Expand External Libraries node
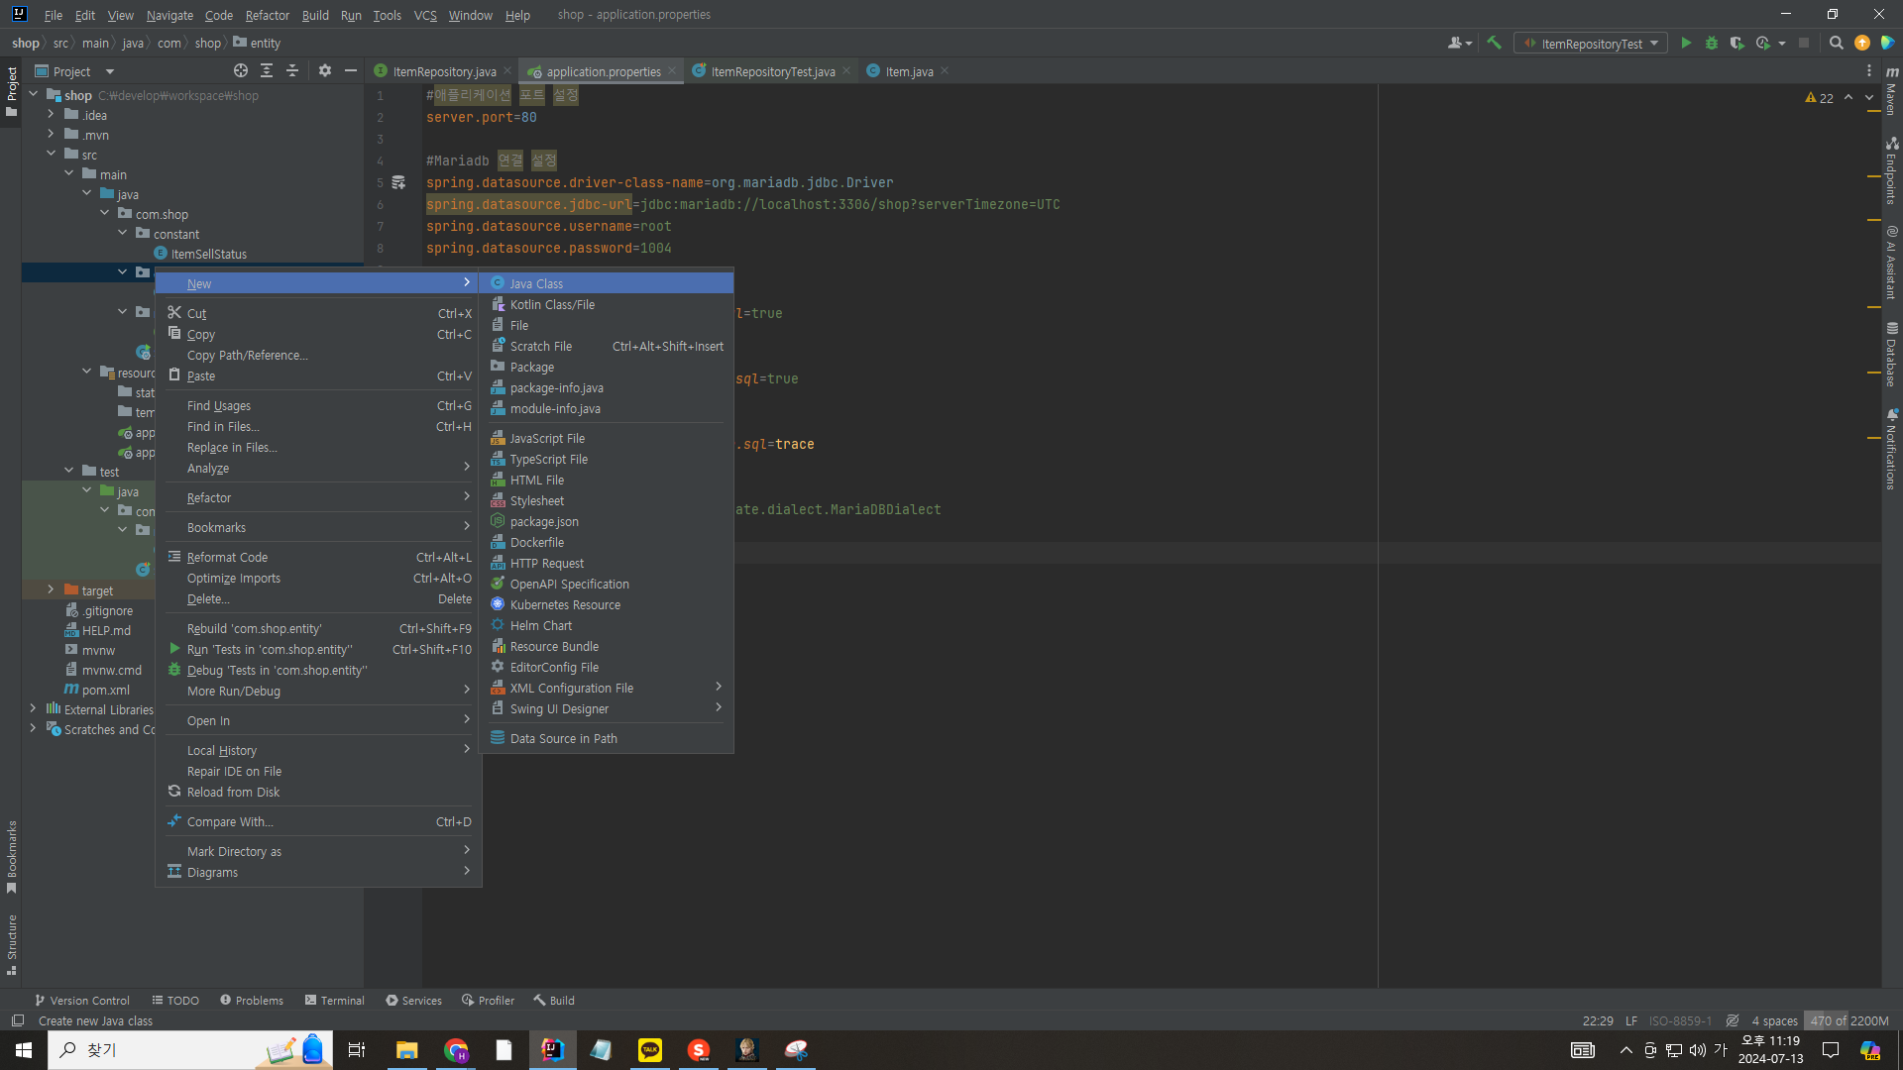1903x1070 pixels. (x=33, y=709)
